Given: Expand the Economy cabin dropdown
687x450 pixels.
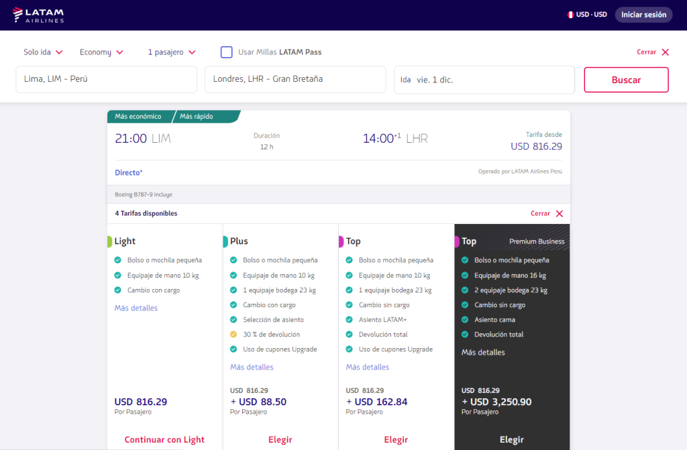Looking at the screenshot, I should [101, 52].
